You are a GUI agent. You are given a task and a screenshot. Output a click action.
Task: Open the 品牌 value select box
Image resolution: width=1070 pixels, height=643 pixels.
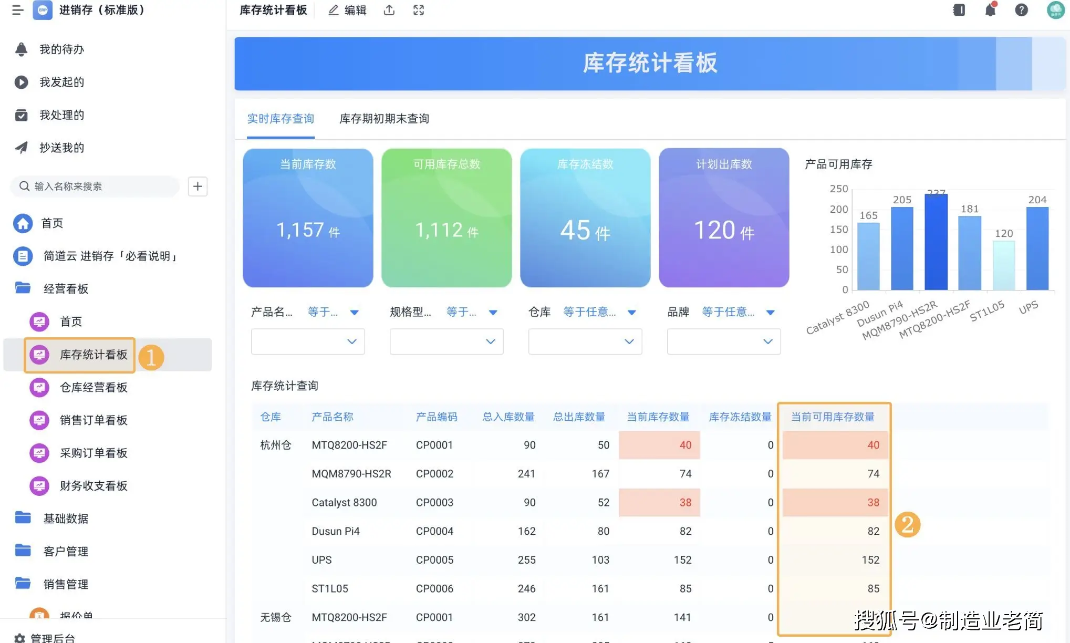tap(724, 341)
